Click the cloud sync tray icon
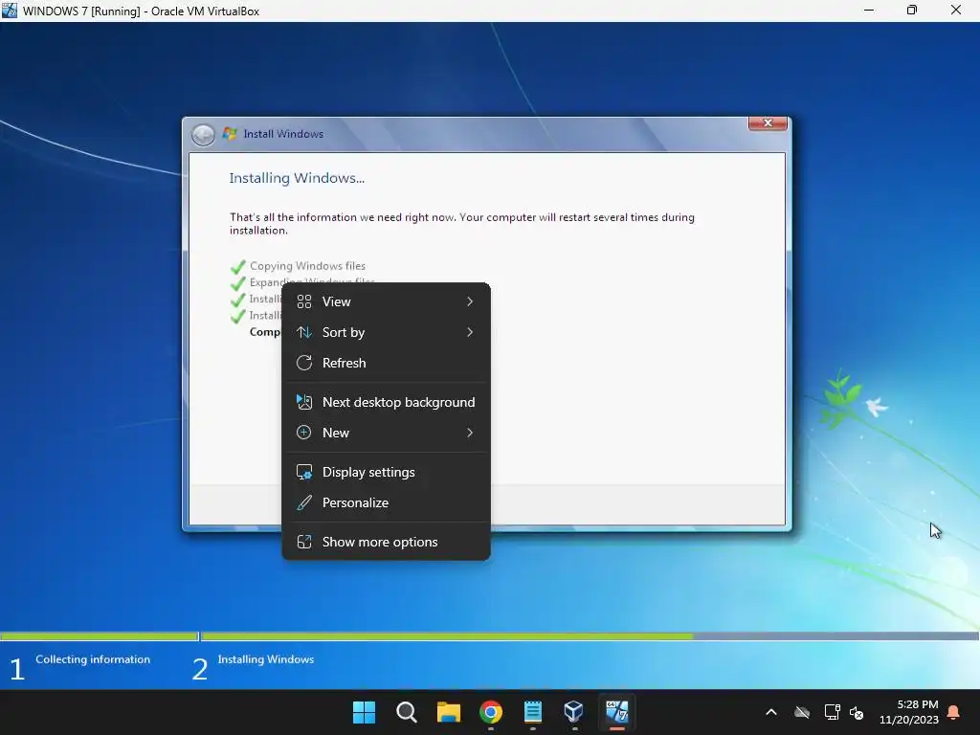 [802, 712]
